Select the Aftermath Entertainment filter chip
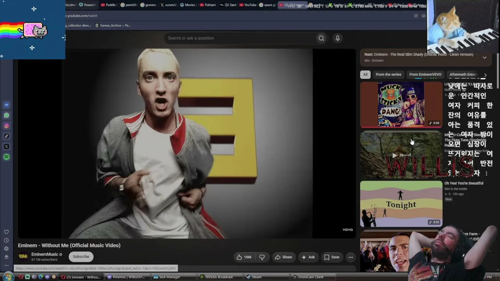This screenshot has width=500, height=281. [463, 75]
